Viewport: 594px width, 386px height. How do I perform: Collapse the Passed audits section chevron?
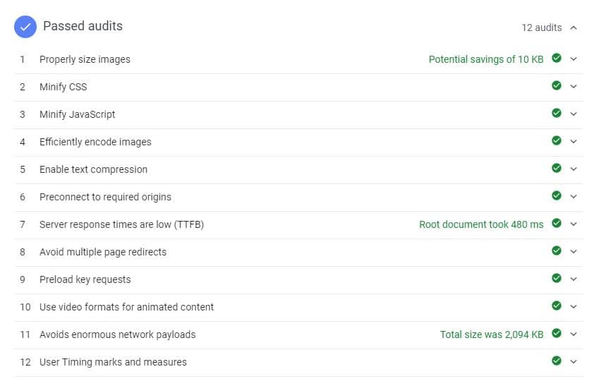(x=574, y=28)
